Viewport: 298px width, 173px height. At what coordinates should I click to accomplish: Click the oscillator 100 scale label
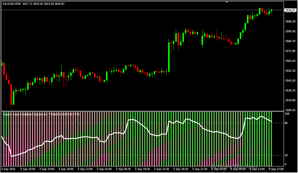click(x=287, y=114)
